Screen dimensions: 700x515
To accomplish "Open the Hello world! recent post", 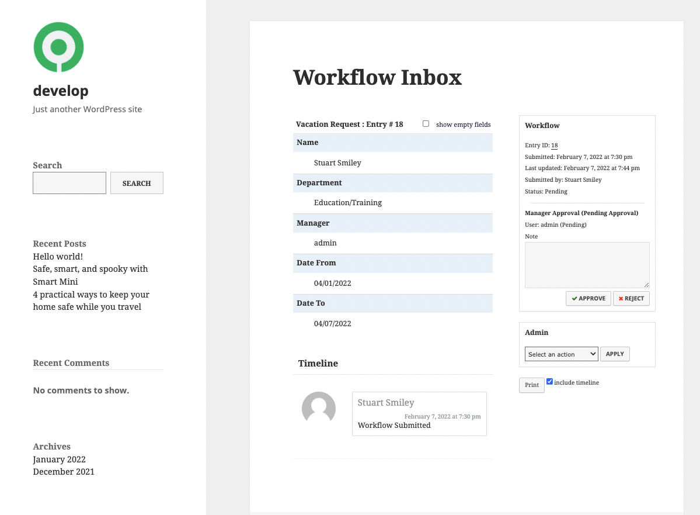I will (58, 257).
